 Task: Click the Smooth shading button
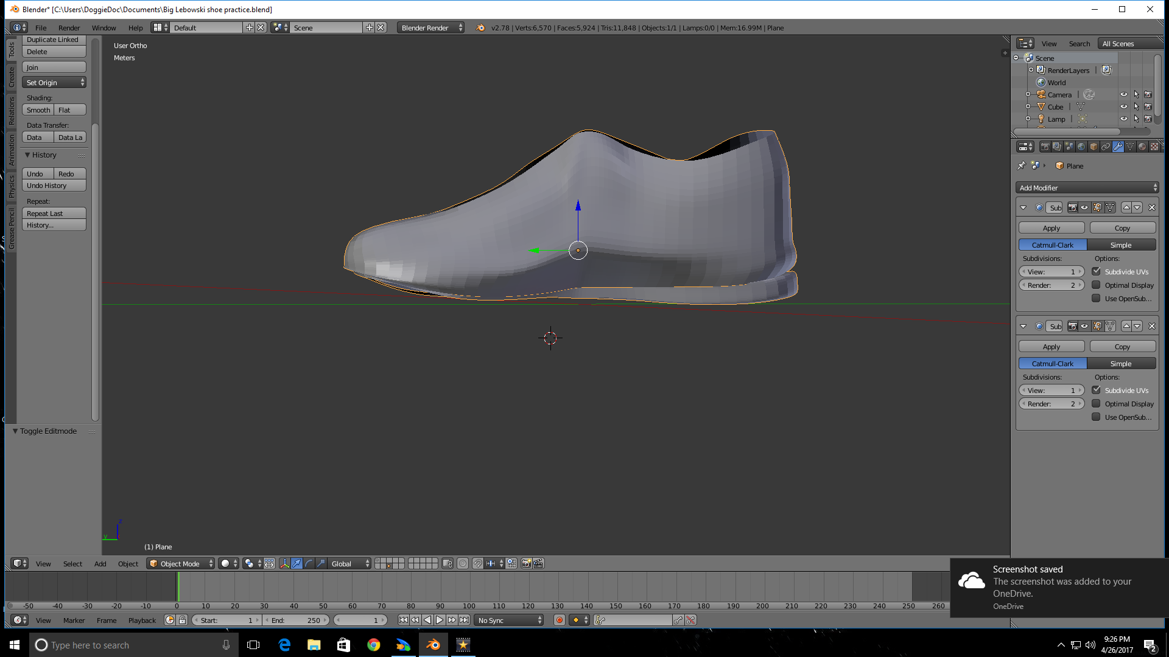[x=38, y=110]
